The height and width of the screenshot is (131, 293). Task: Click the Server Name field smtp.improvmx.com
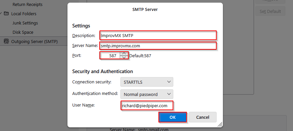pos(158,46)
